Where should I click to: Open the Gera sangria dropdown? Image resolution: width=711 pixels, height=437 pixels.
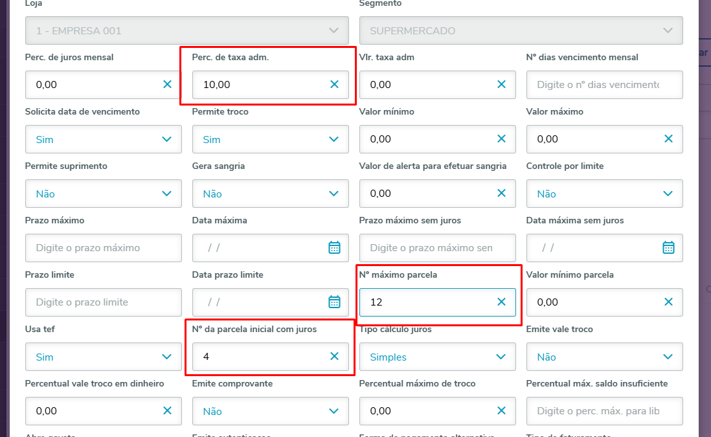click(x=334, y=194)
